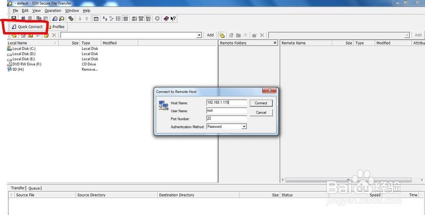
Task: Click the Host Name input field
Action: click(227, 102)
